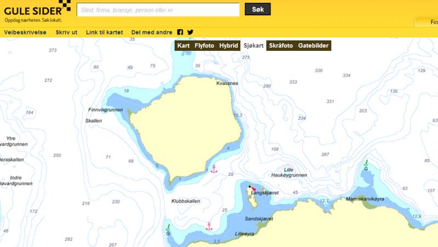Image resolution: width=438 pixels, height=247 pixels.
Task: Select the Sjøkart nautical chart tab
Action: point(253,46)
